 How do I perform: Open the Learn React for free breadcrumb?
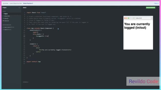click(16, 3)
